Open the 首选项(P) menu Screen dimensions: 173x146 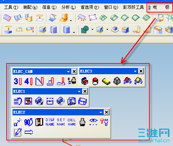pyautogui.click(x=90, y=7)
